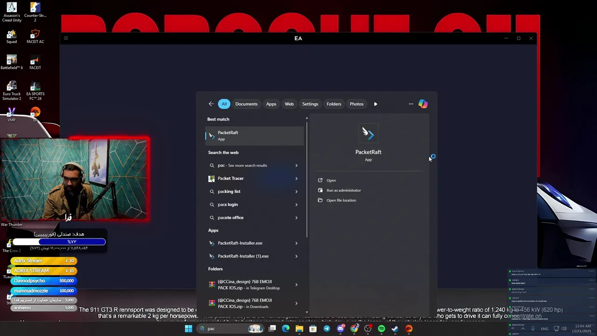Click the ENG language indicator
The width and height of the screenshot is (597, 336).
545,329
